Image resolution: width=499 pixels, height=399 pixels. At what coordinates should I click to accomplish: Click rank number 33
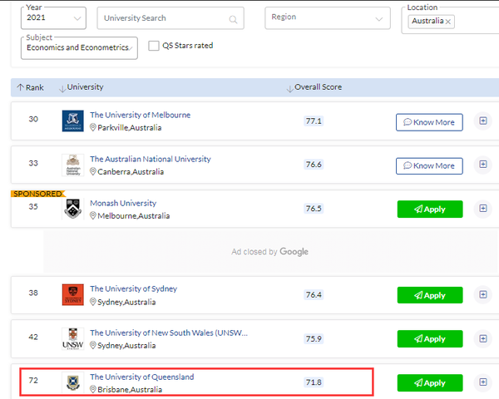click(33, 163)
